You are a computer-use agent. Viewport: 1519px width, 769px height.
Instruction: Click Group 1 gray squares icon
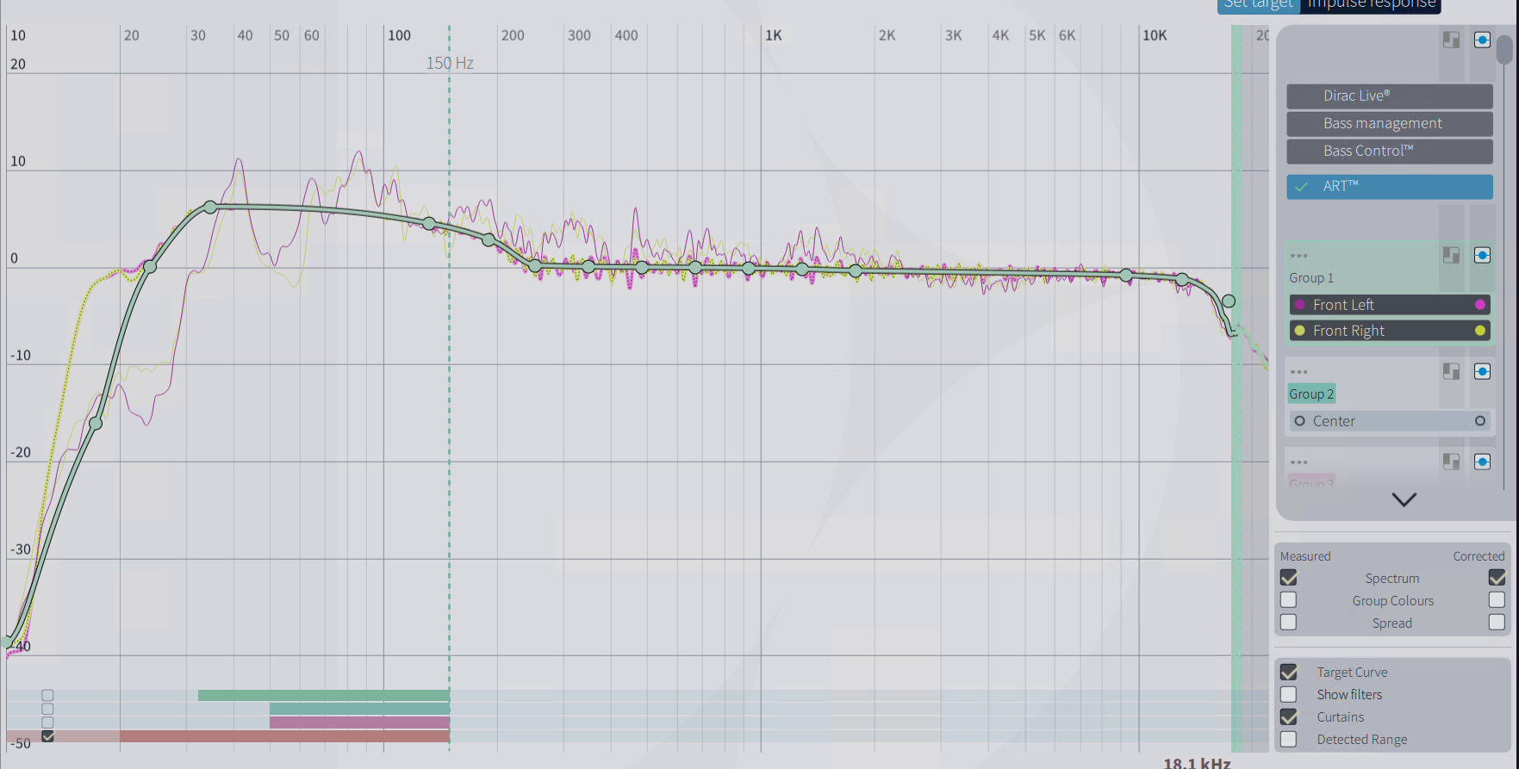pos(1452,255)
